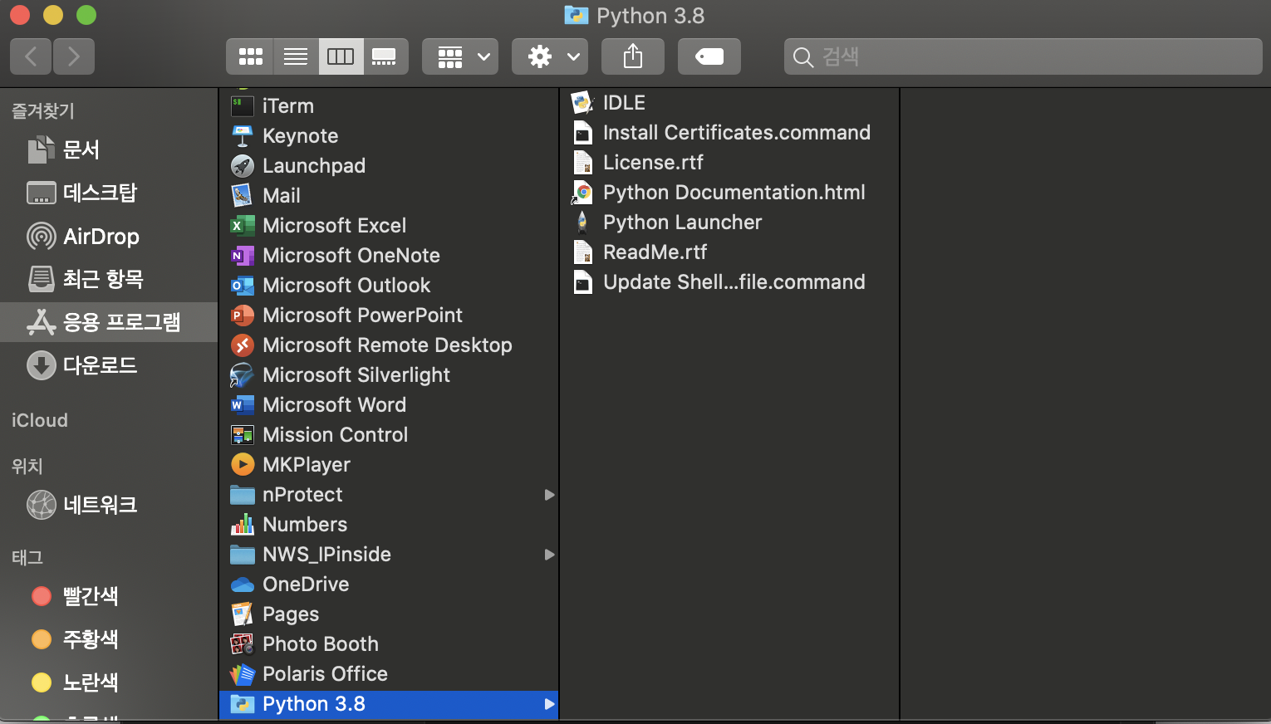Open the group-by arrangement dropdown
The width and height of the screenshot is (1271, 724).
pos(460,56)
